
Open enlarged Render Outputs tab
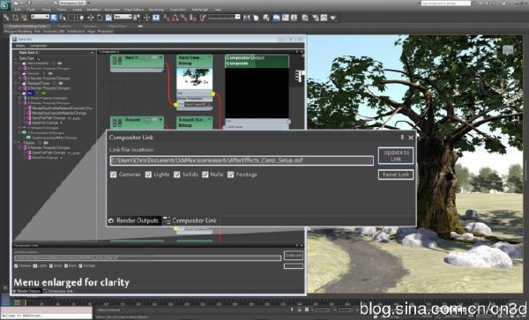[x=134, y=220]
